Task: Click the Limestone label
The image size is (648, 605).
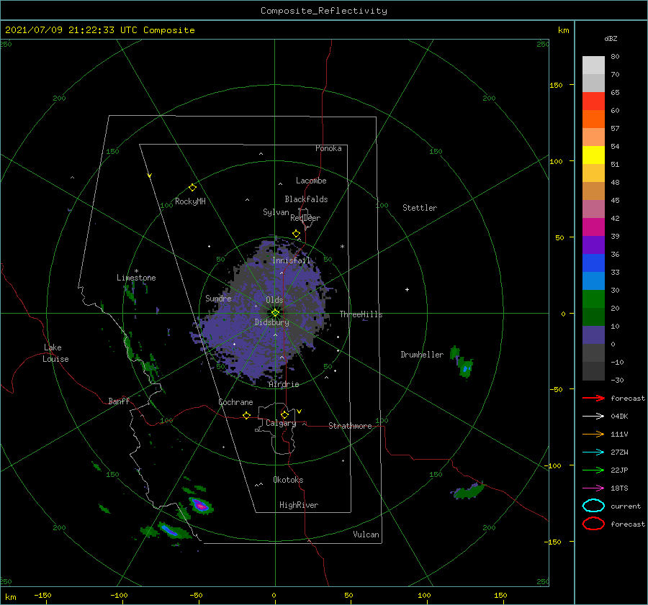Action: pos(136,278)
